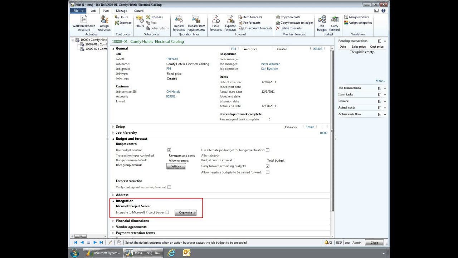Click Copy forecasts

(x=288, y=17)
